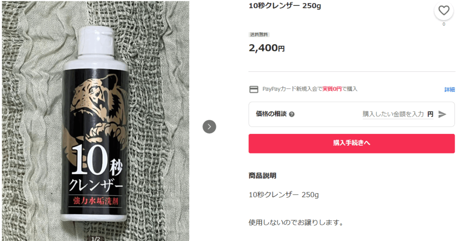Open the 10秒クレンザー bottle product photo

[x=95, y=121]
